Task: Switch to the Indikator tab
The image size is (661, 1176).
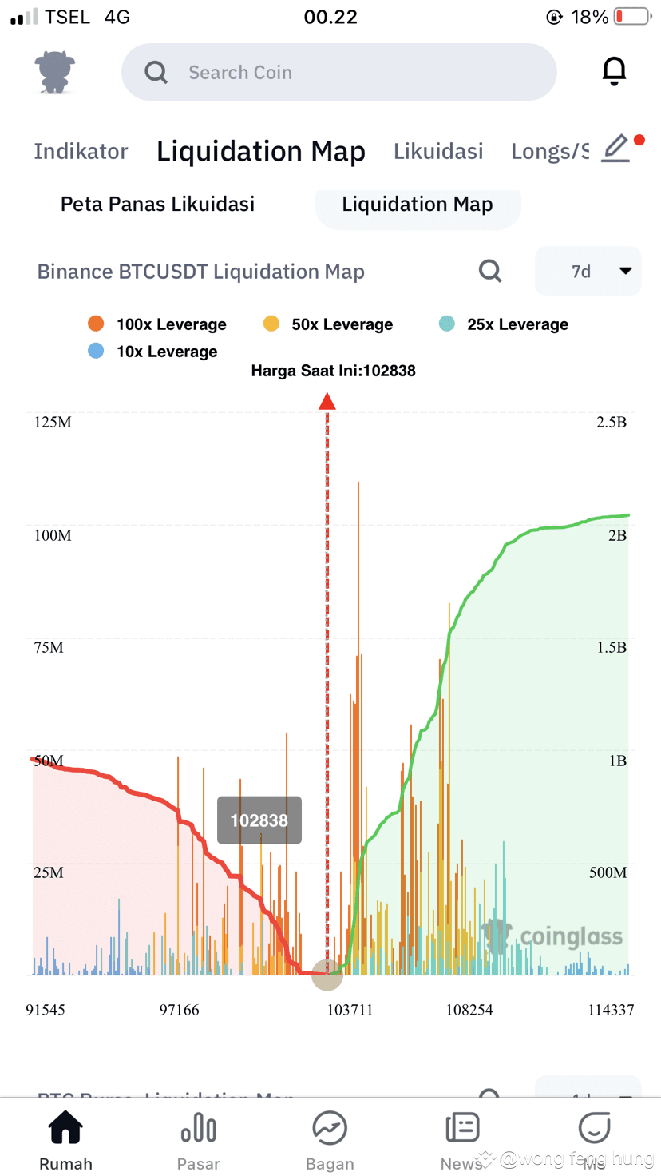Action: pos(81,151)
